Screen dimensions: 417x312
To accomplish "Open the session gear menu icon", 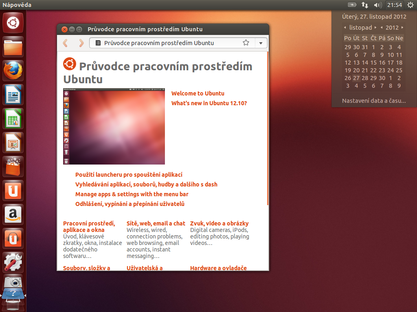I will point(410,5).
